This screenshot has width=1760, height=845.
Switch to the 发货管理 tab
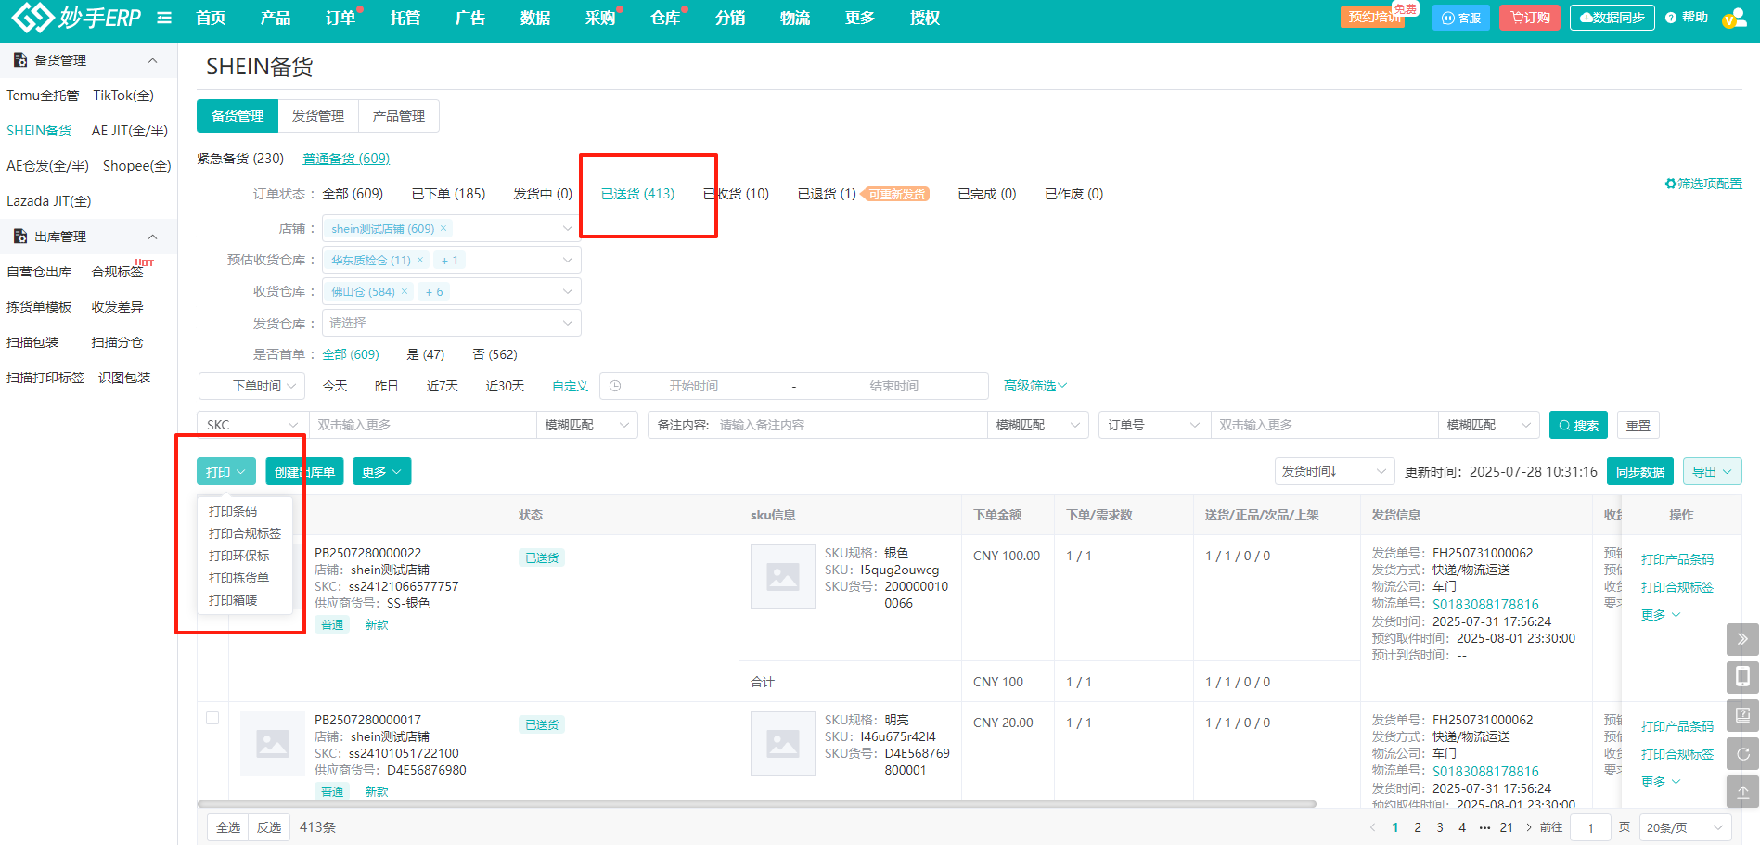click(x=318, y=116)
